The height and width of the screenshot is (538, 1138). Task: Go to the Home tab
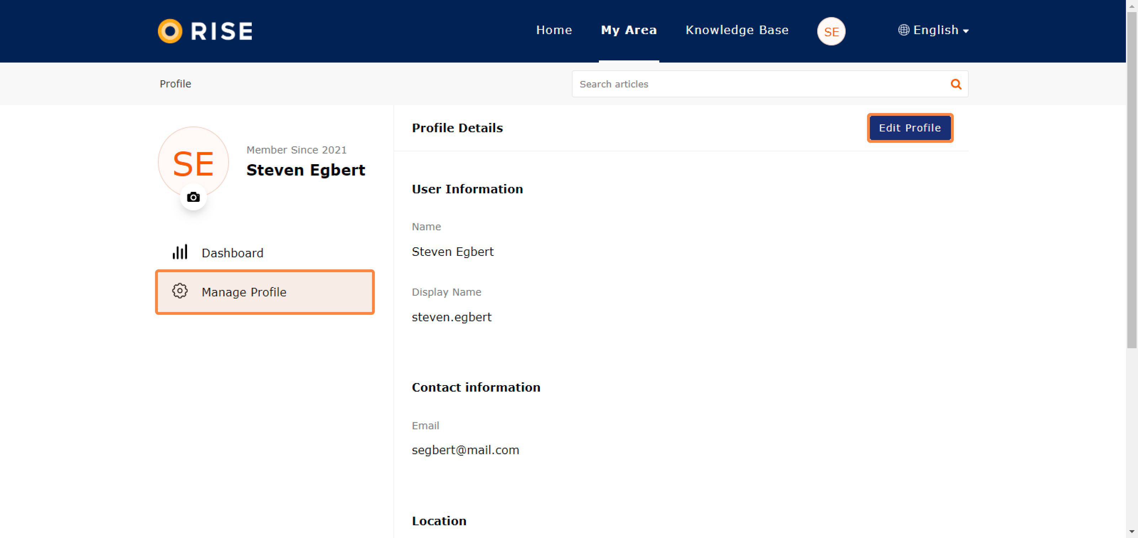click(x=554, y=30)
